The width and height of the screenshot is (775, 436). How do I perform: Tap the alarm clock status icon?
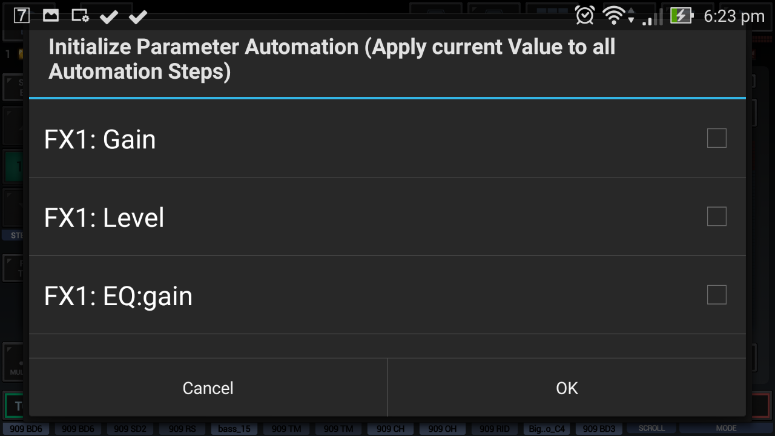pyautogui.click(x=584, y=16)
